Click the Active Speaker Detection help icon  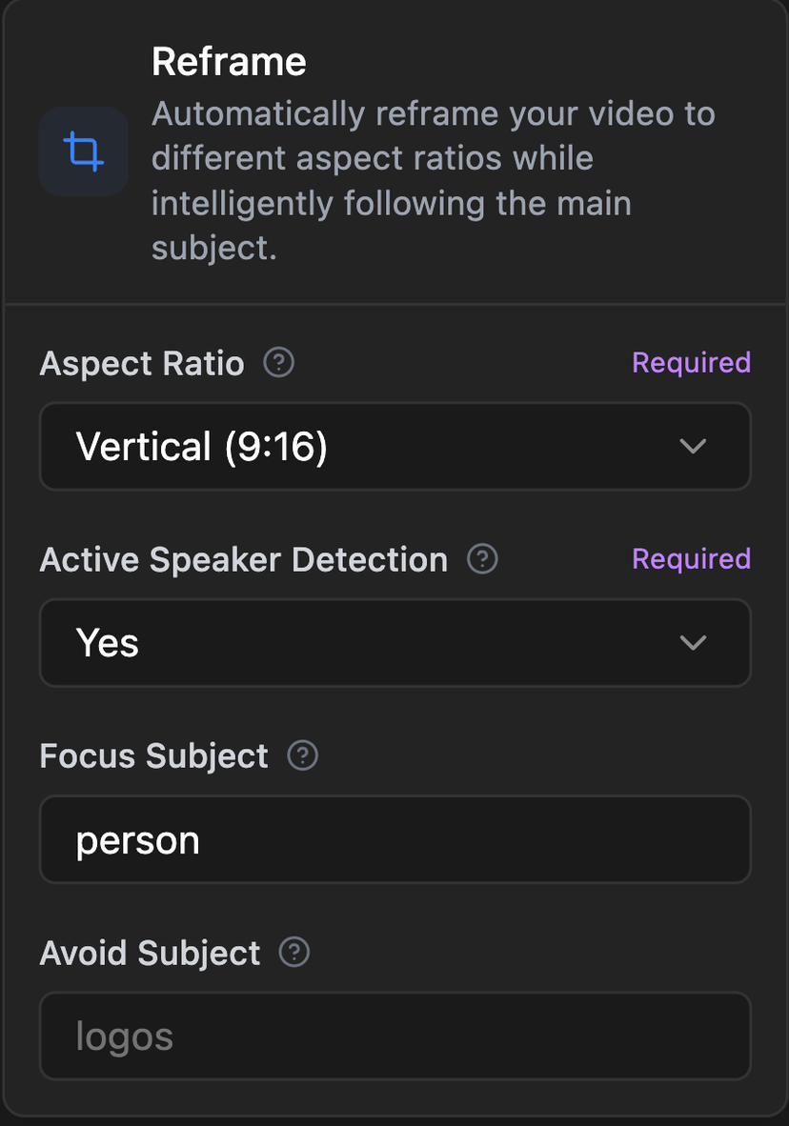tap(483, 558)
